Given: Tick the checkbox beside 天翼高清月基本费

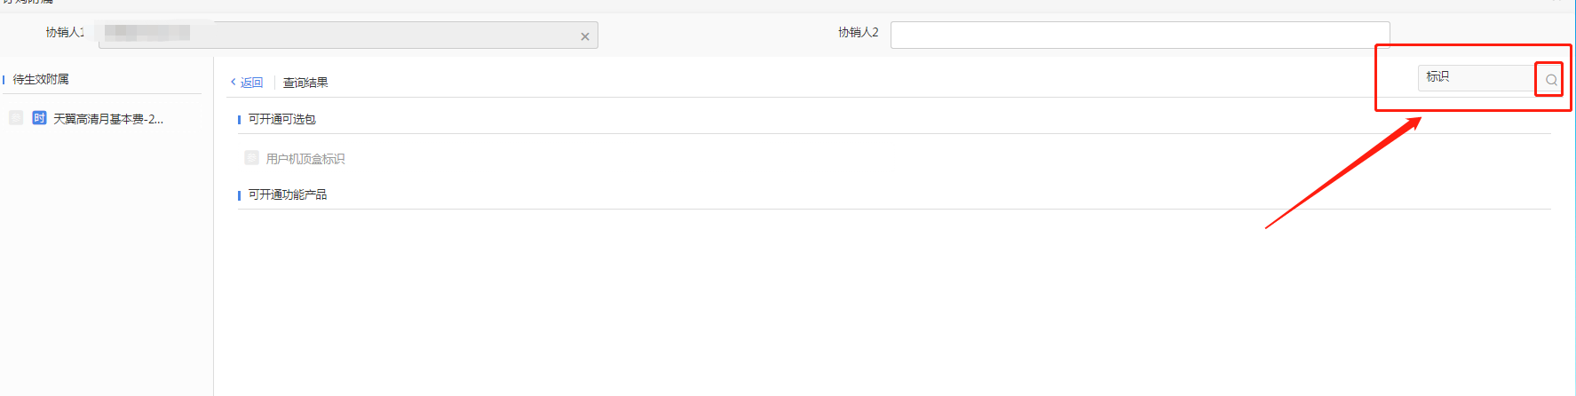Looking at the screenshot, I should (16, 118).
